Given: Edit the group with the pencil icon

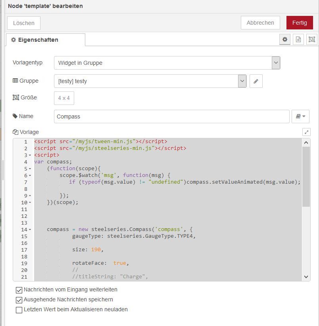Looking at the screenshot, I should pos(256,81).
